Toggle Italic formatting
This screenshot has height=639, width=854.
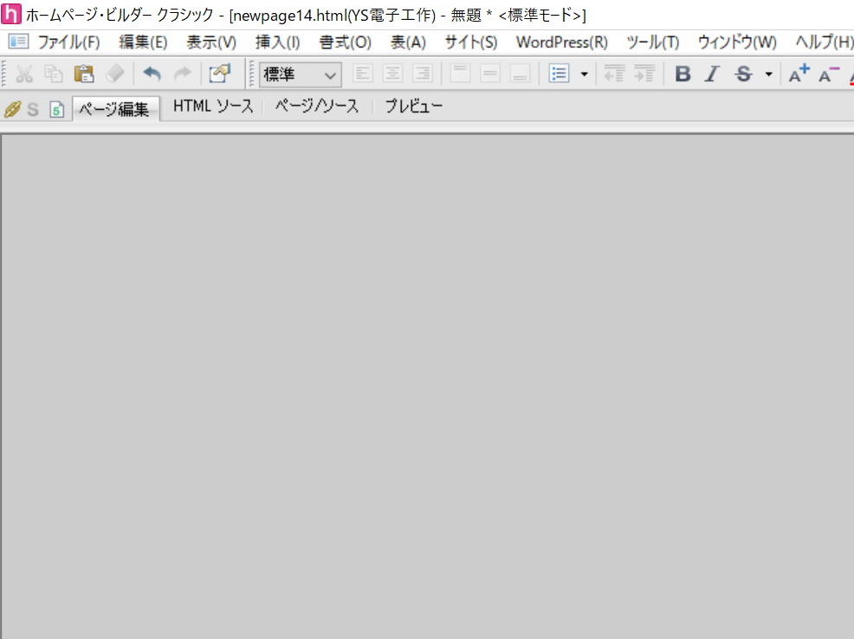[712, 74]
